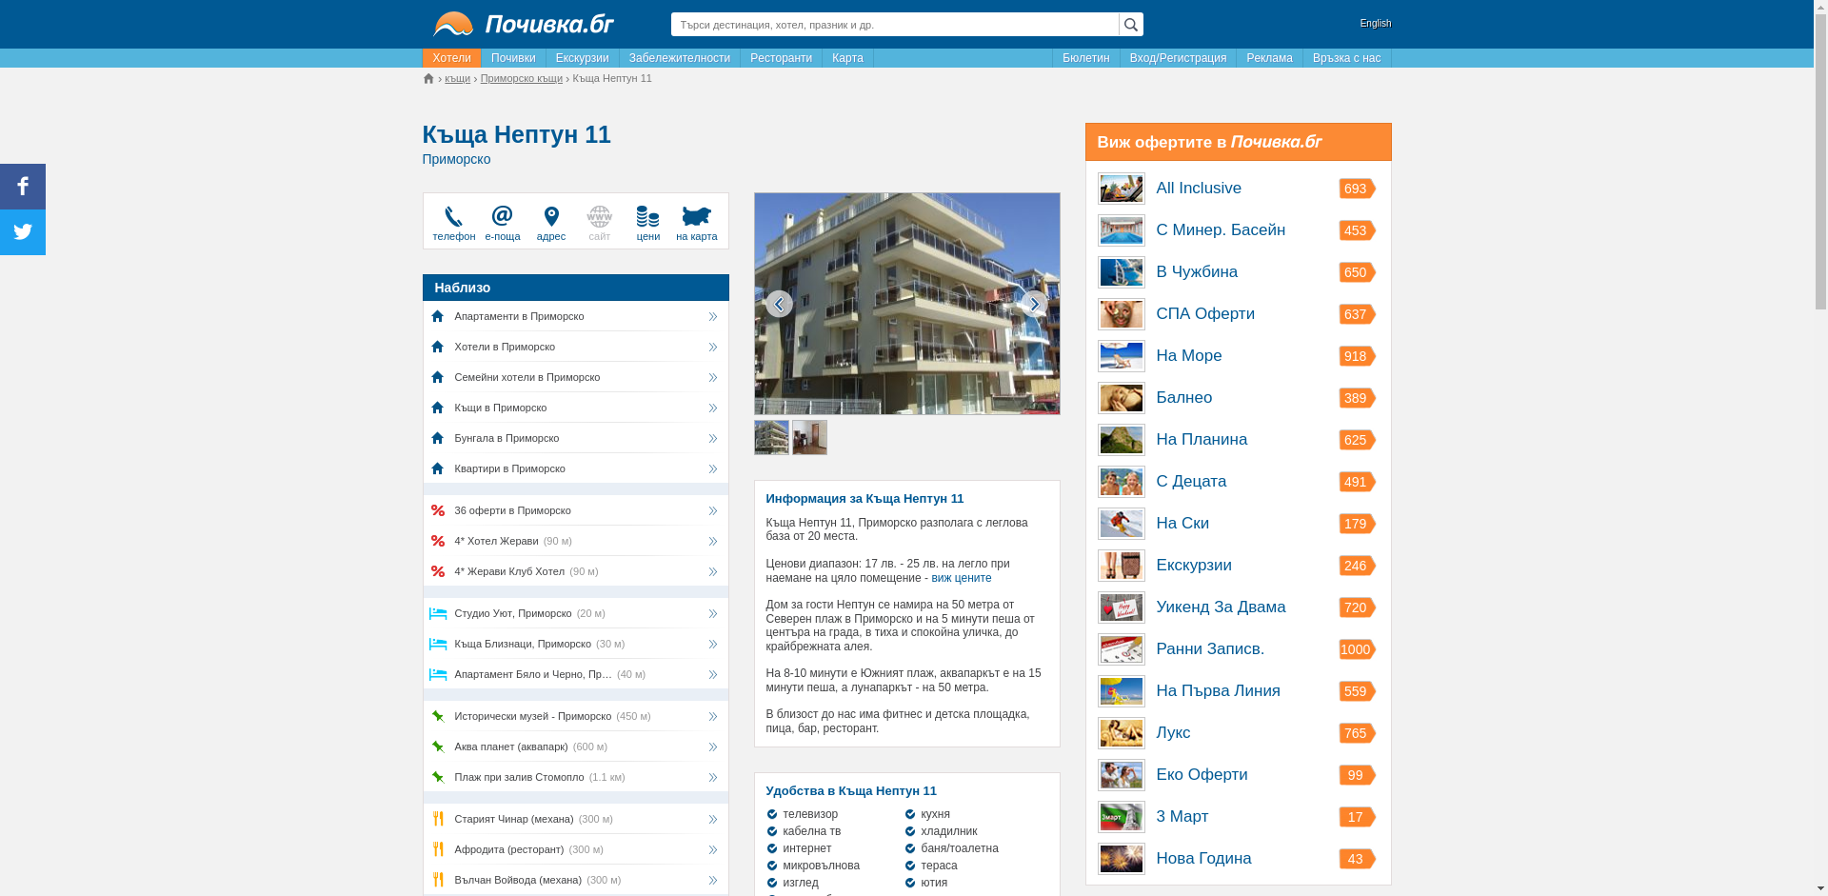This screenshot has width=1828, height=896.
Task: Click the Facebook share icon
Action: tap(23, 187)
